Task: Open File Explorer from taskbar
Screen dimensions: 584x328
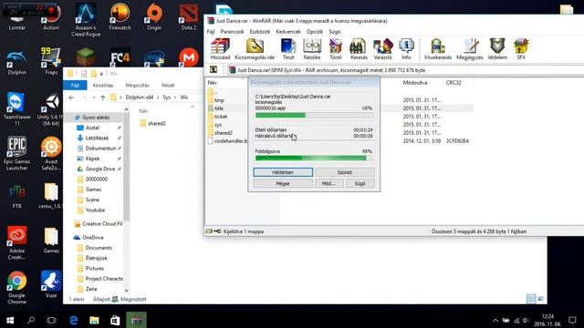Action: [94, 320]
